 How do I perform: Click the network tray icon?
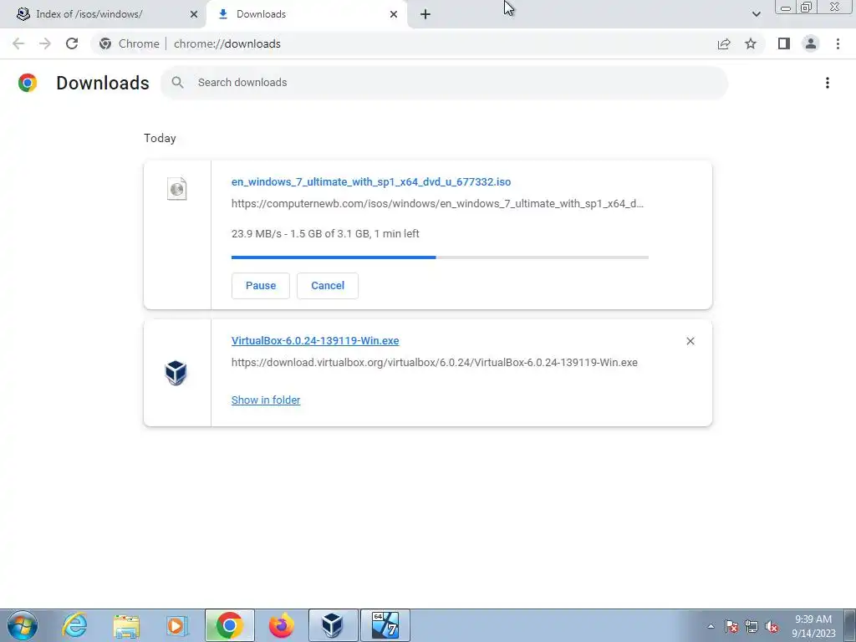click(752, 626)
